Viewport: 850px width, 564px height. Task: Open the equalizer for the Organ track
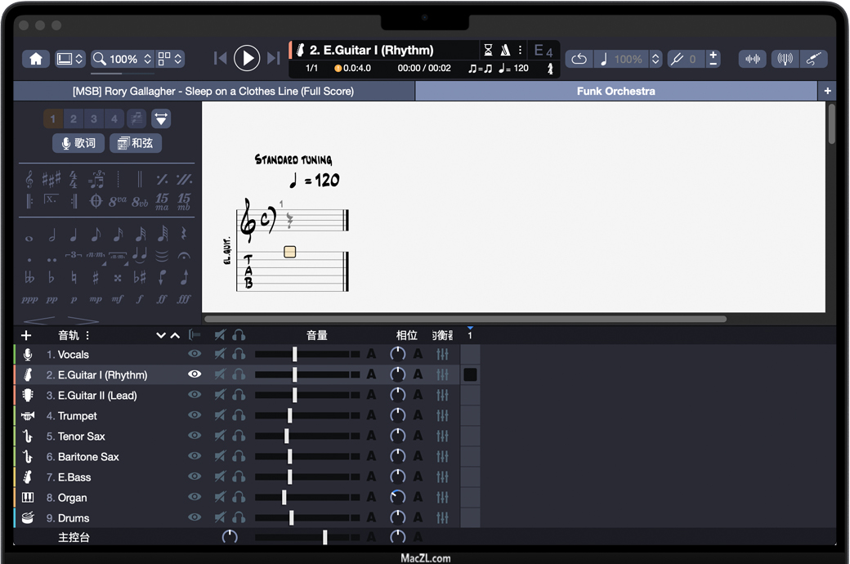point(442,497)
